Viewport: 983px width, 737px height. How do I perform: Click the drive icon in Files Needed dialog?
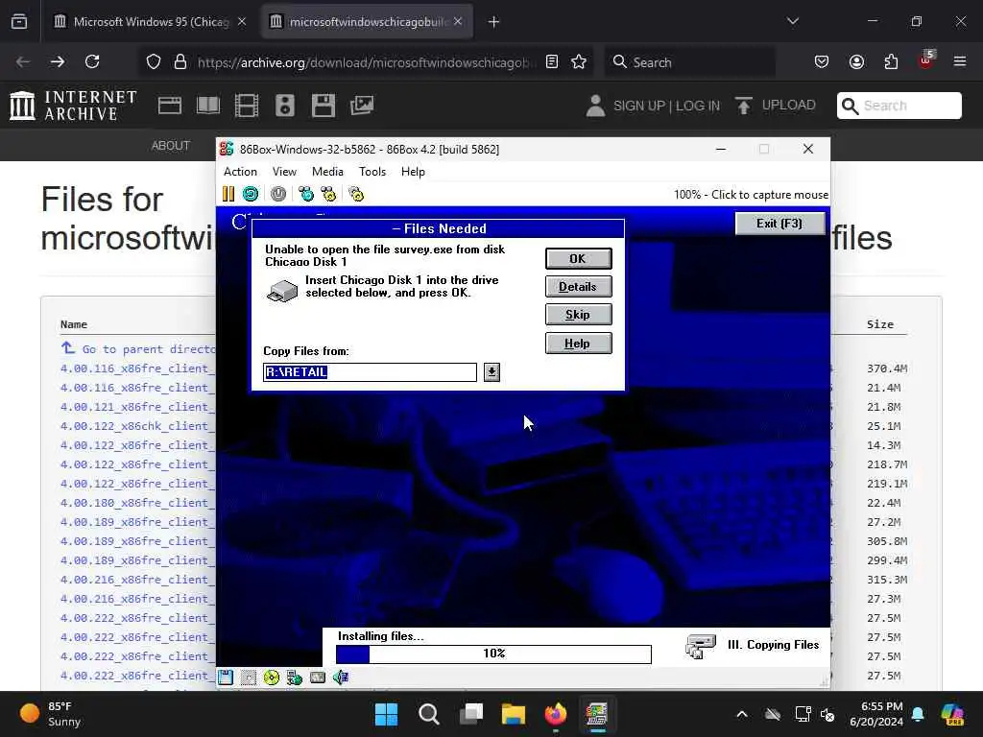point(282,291)
